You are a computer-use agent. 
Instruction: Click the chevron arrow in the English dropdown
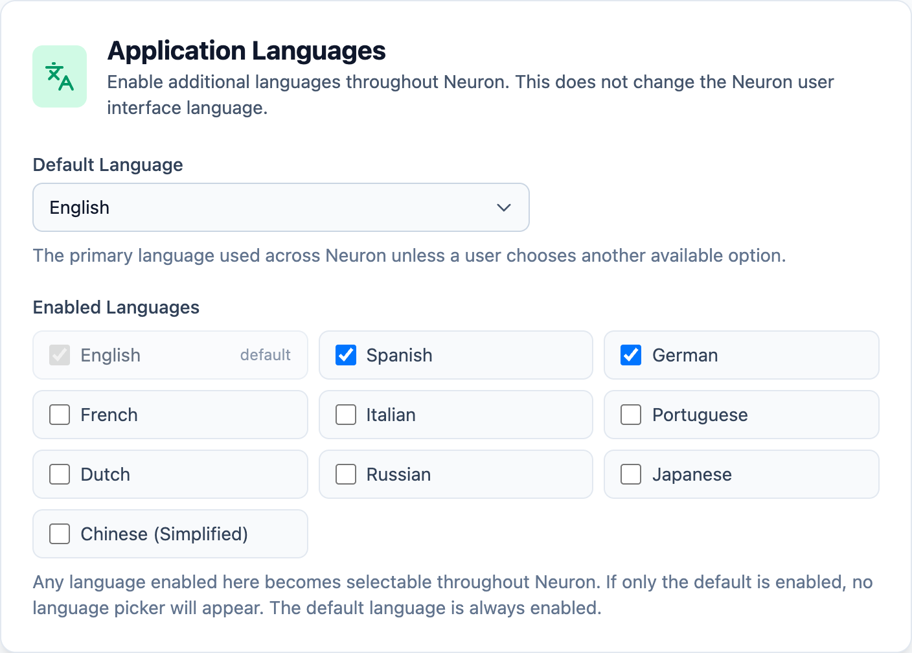(x=504, y=207)
